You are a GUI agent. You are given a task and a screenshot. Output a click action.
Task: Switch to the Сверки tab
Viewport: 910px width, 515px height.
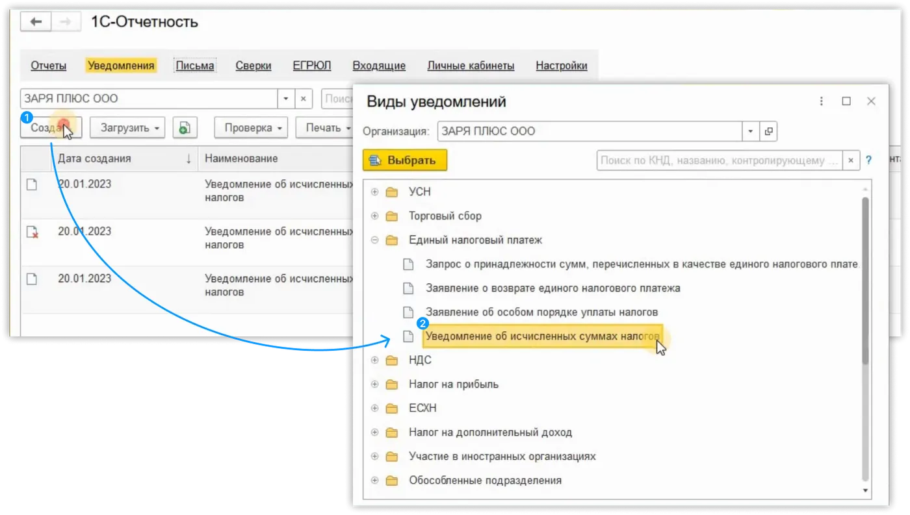click(x=253, y=66)
